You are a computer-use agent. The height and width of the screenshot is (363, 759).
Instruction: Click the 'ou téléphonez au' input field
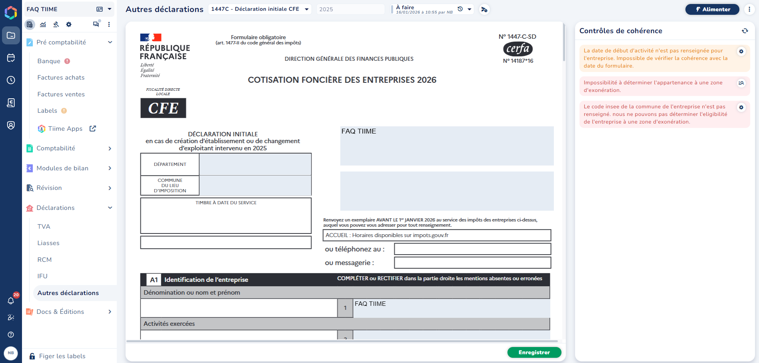pos(473,249)
